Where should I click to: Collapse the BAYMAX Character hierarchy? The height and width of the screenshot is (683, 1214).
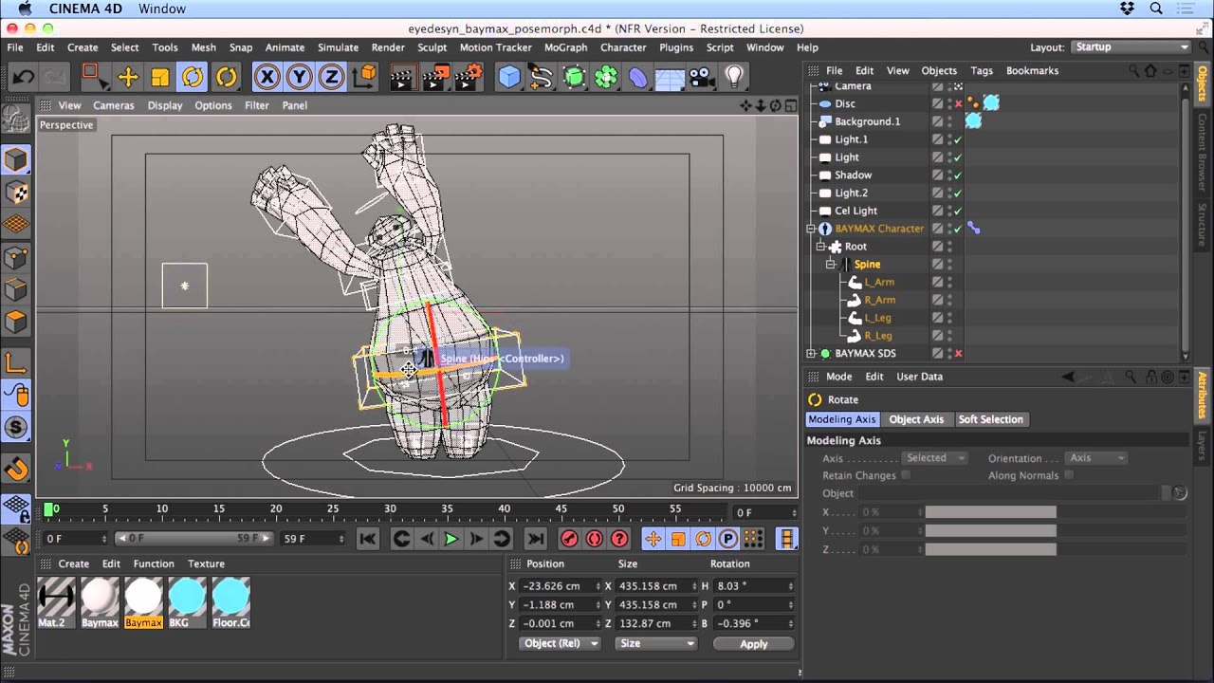(x=812, y=229)
